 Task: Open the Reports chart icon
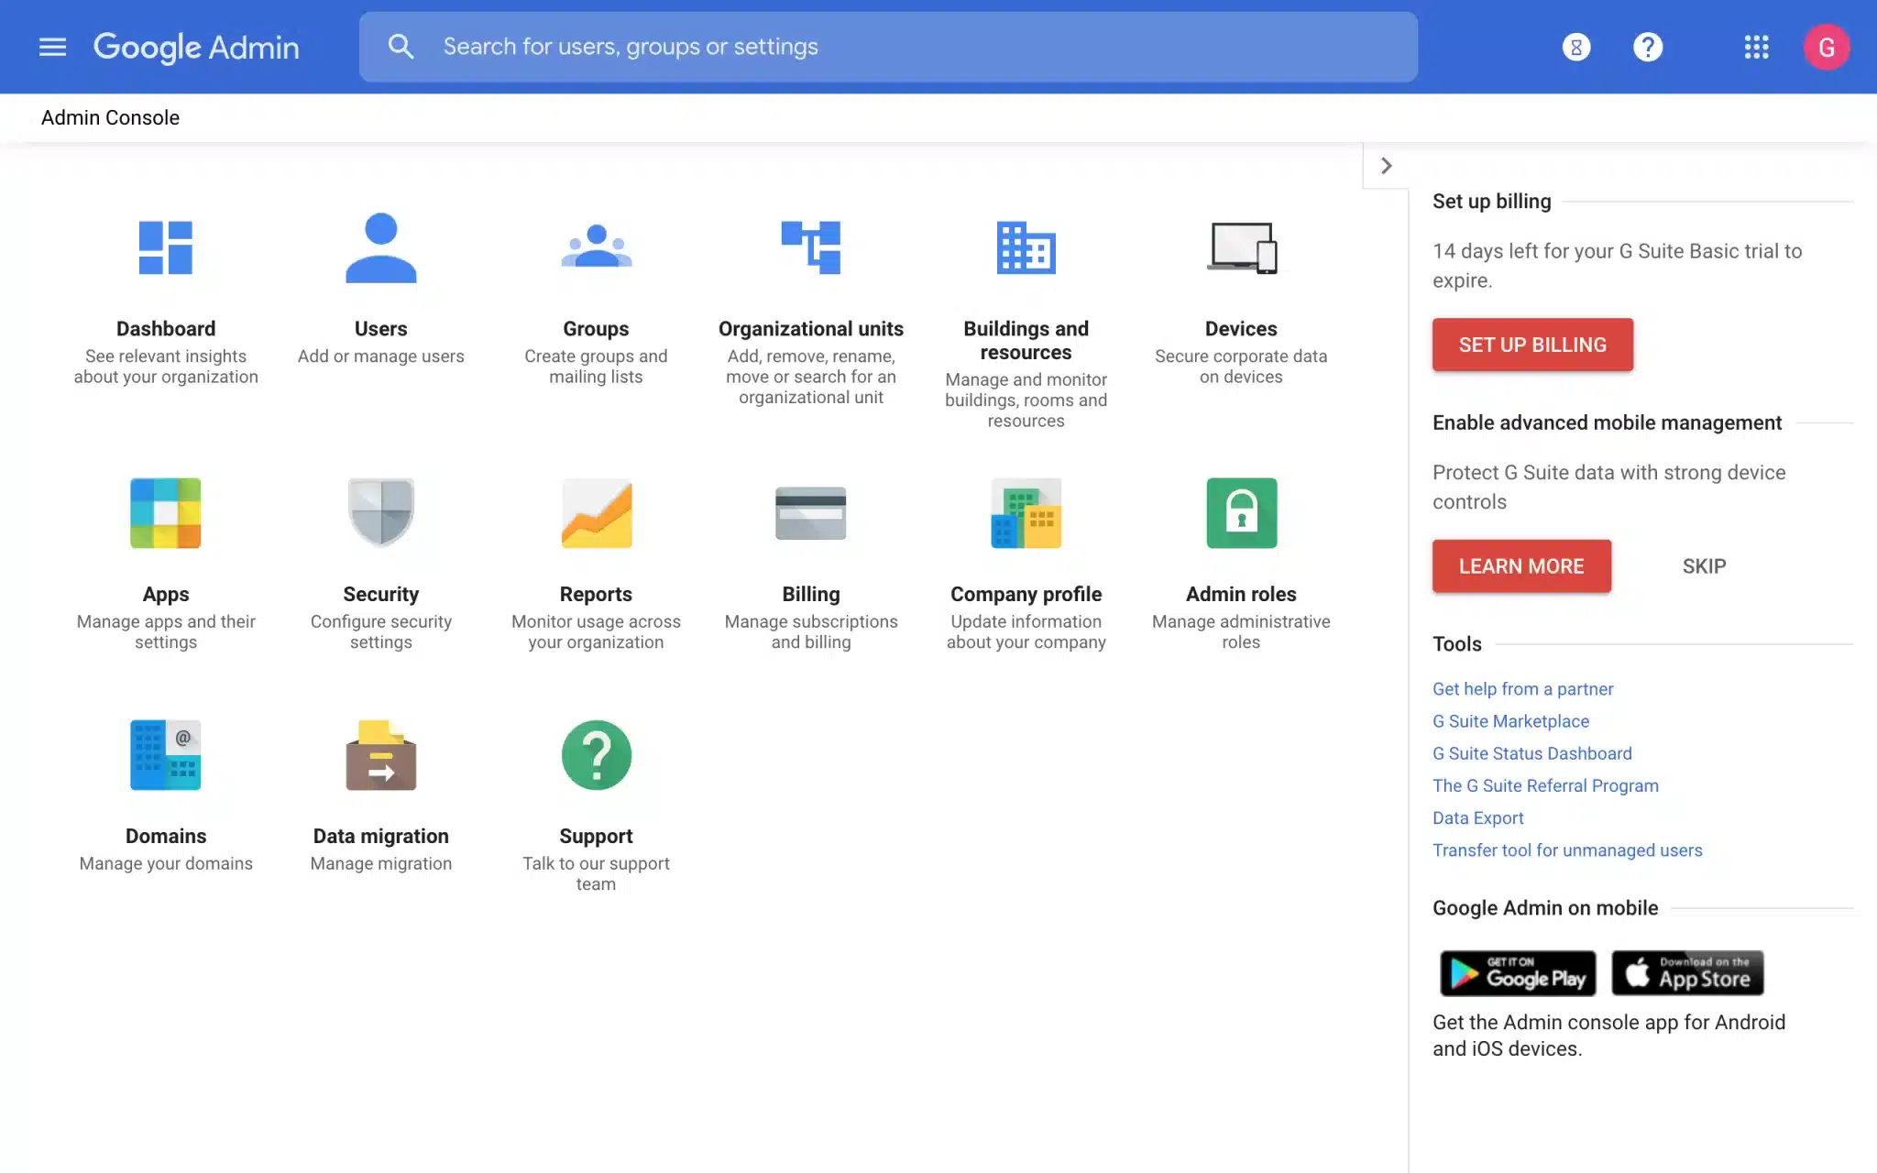(x=596, y=512)
